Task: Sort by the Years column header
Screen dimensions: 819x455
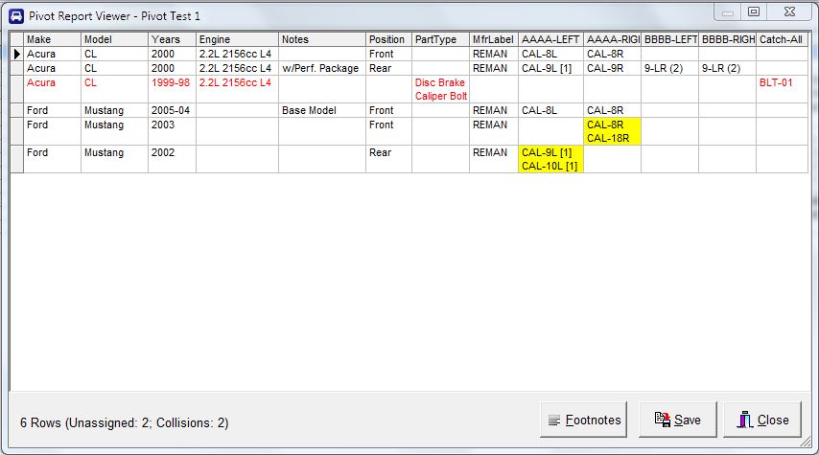Action: (171, 39)
